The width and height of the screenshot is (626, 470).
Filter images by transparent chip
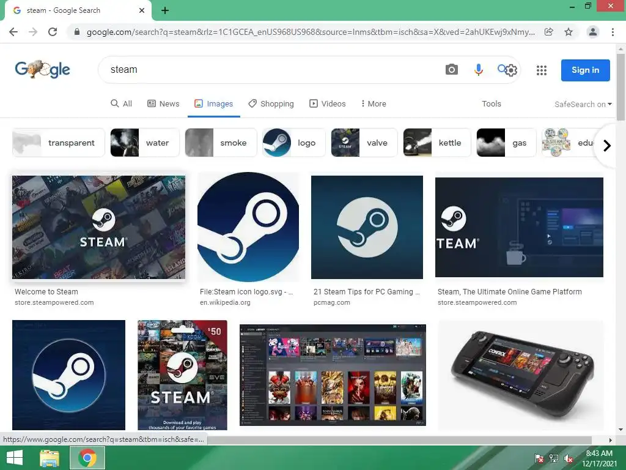click(x=58, y=143)
